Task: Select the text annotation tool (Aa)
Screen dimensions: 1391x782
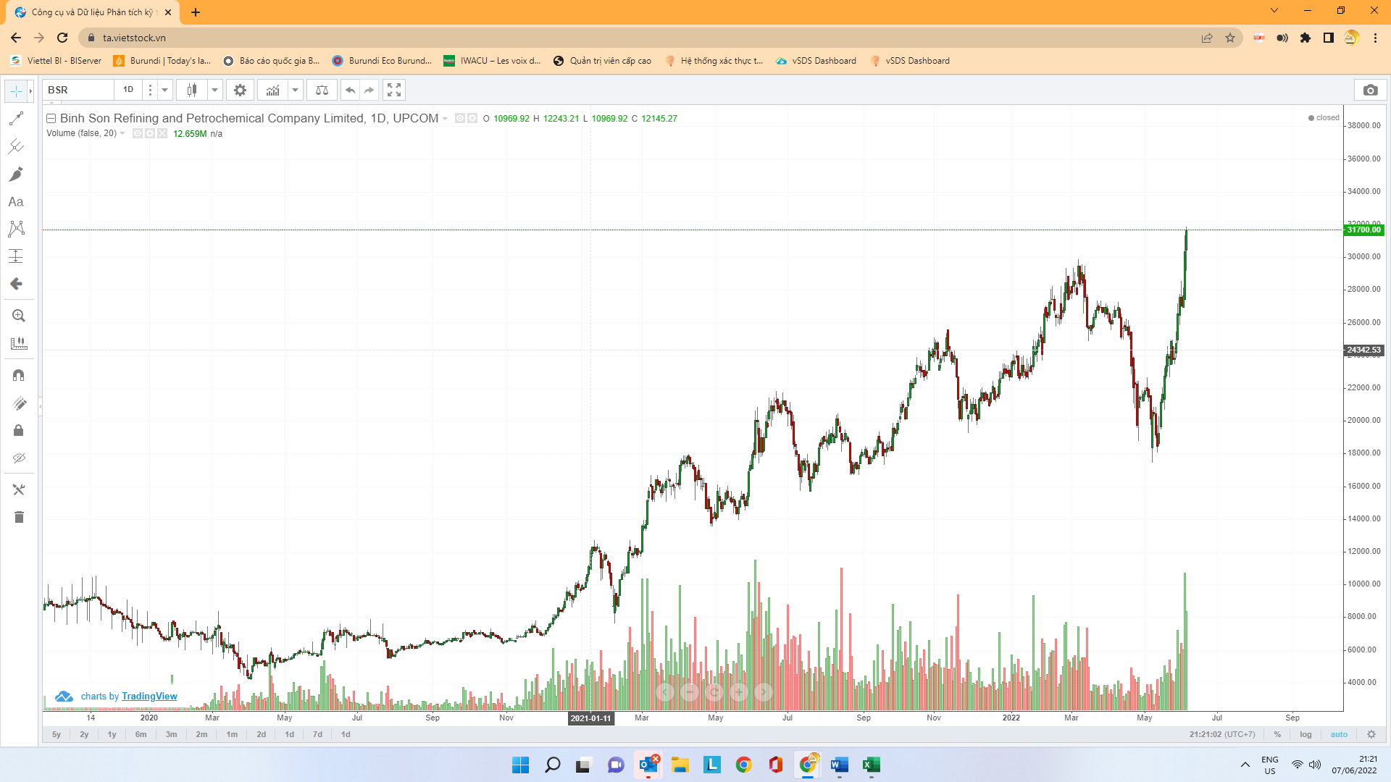Action: (16, 201)
